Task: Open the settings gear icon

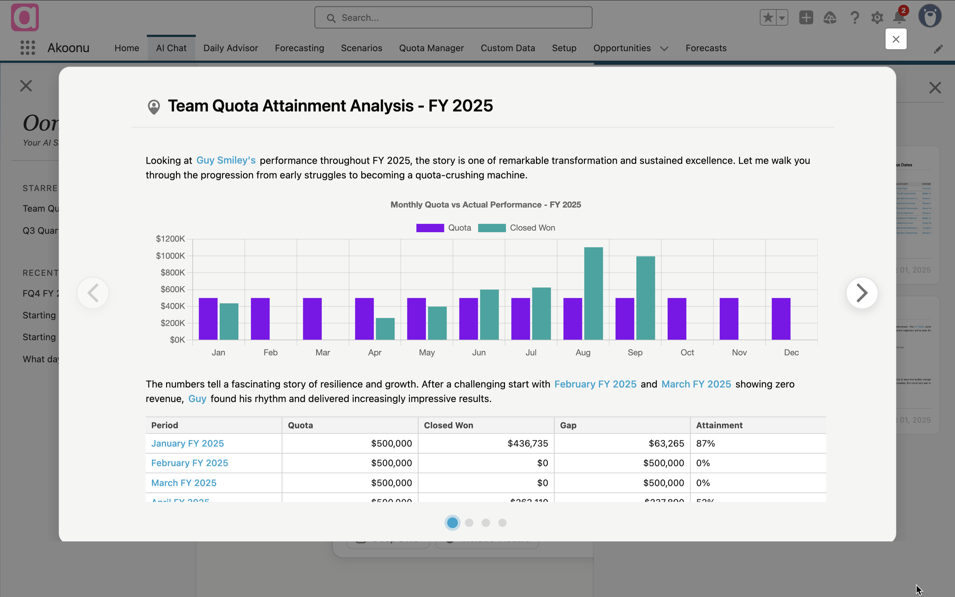Action: (x=877, y=17)
